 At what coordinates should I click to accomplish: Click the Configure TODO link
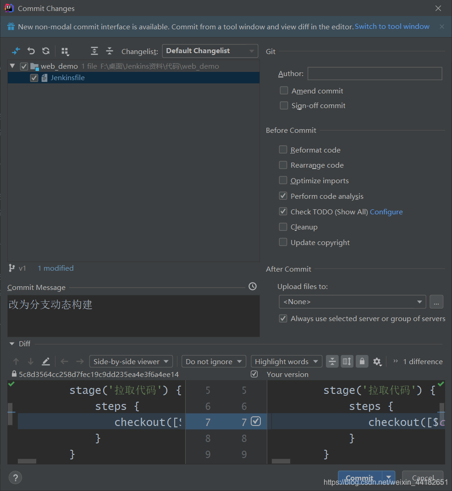pos(386,212)
